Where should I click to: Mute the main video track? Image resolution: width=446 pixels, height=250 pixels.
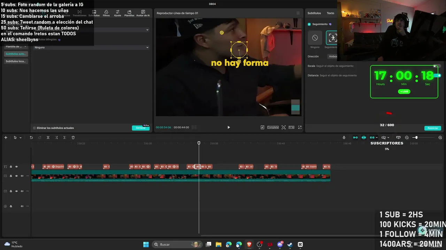[22, 176]
